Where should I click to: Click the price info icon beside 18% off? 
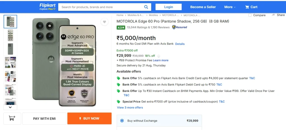[159, 56]
